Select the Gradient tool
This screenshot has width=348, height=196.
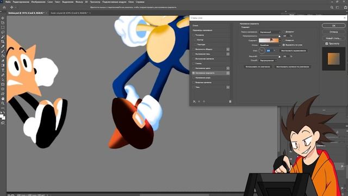(3, 65)
